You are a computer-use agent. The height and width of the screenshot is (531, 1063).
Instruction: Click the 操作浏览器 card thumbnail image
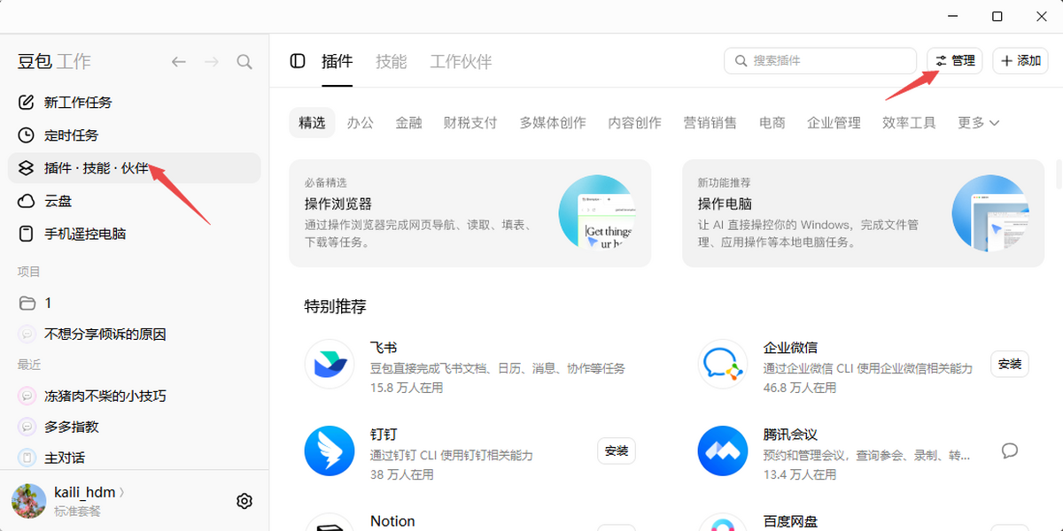(x=596, y=212)
